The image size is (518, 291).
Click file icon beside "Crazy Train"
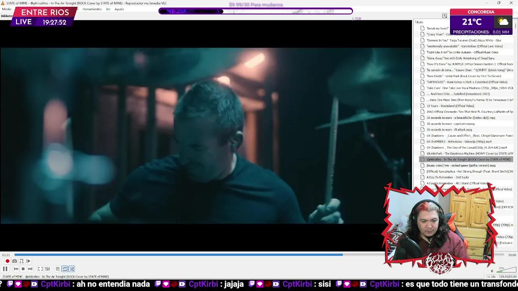click(422, 34)
